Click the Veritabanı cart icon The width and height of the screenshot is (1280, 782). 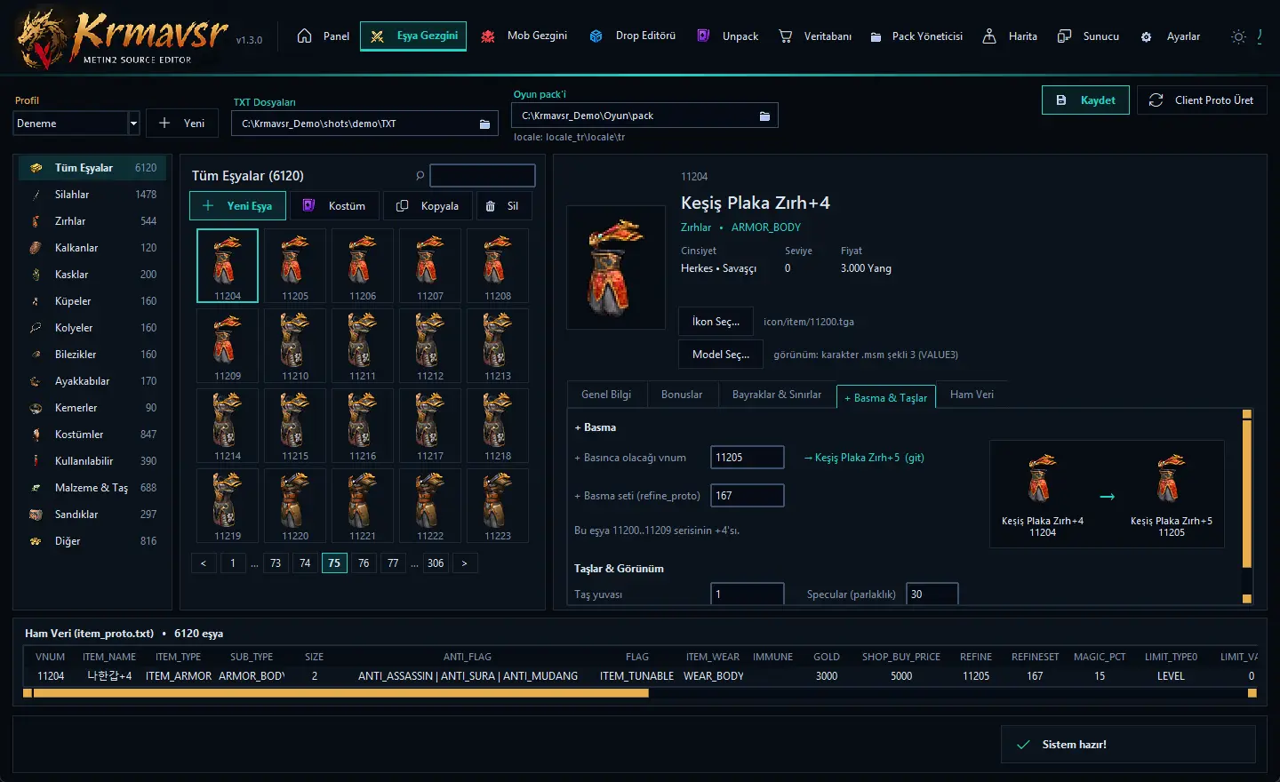(x=785, y=36)
